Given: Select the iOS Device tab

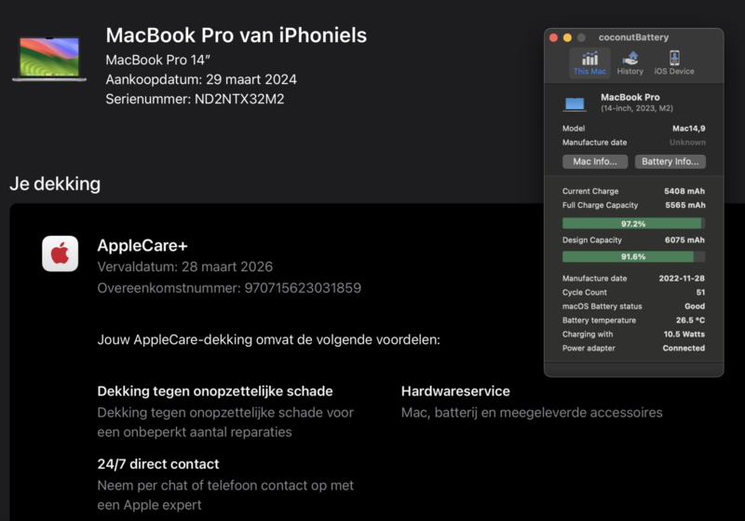Looking at the screenshot, I should 673,62.
